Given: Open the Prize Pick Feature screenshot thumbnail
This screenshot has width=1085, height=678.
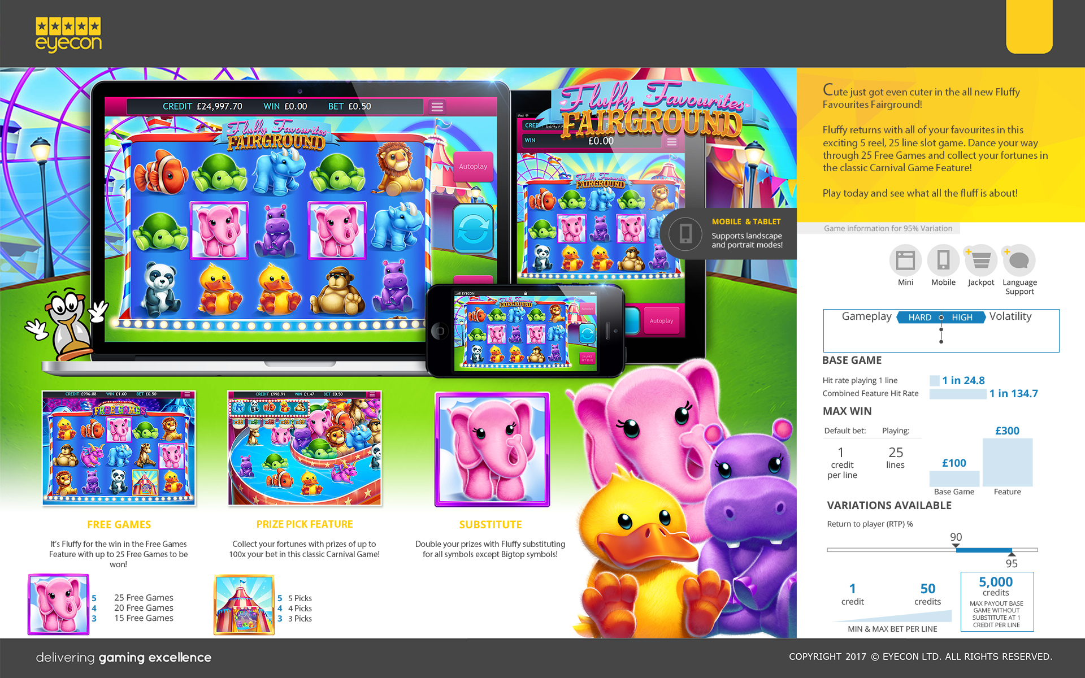Looking at the screenshot, I should (305, 448).
